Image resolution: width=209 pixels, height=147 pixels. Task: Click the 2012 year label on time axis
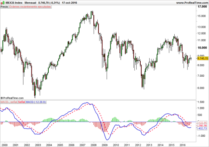138,145
